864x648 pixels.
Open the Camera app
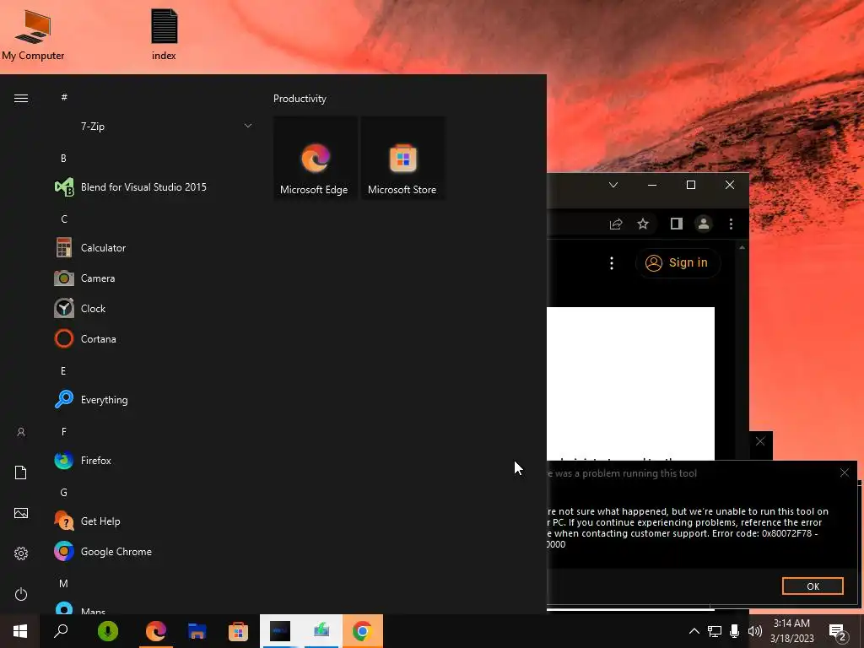click(154, 278)
